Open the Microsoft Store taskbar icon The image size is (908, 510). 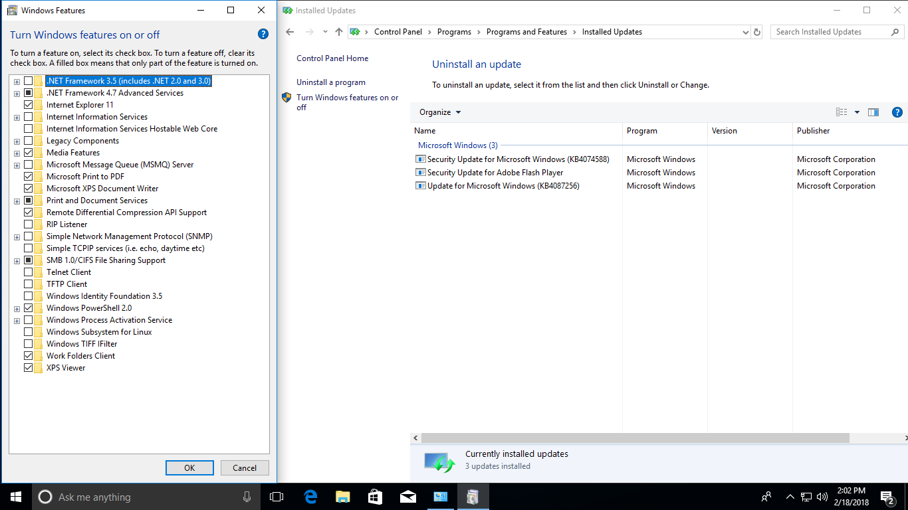[x=375, y=497]
